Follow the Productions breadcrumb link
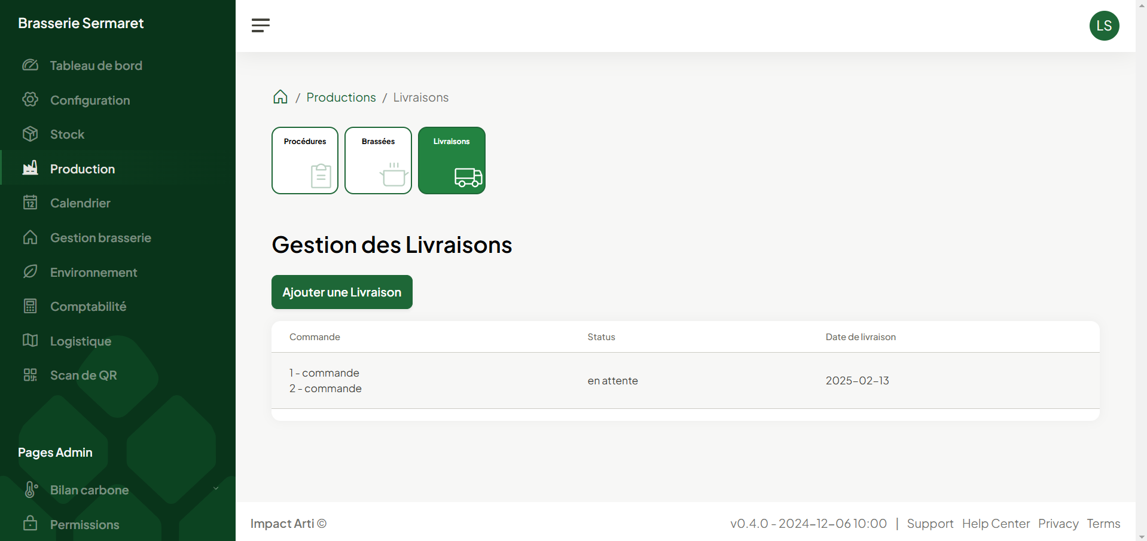 click(341, 97)
